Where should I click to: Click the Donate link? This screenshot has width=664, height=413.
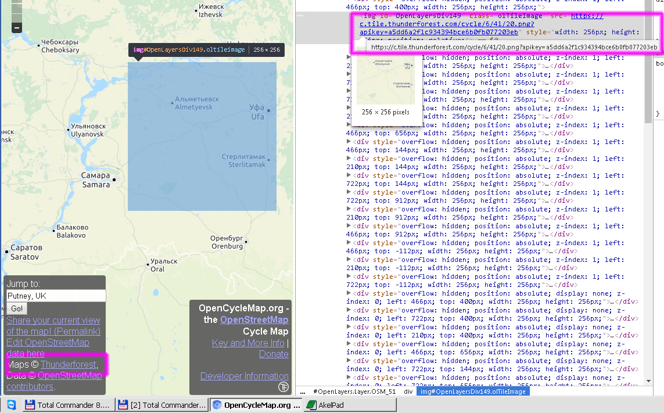pos(274,354)
